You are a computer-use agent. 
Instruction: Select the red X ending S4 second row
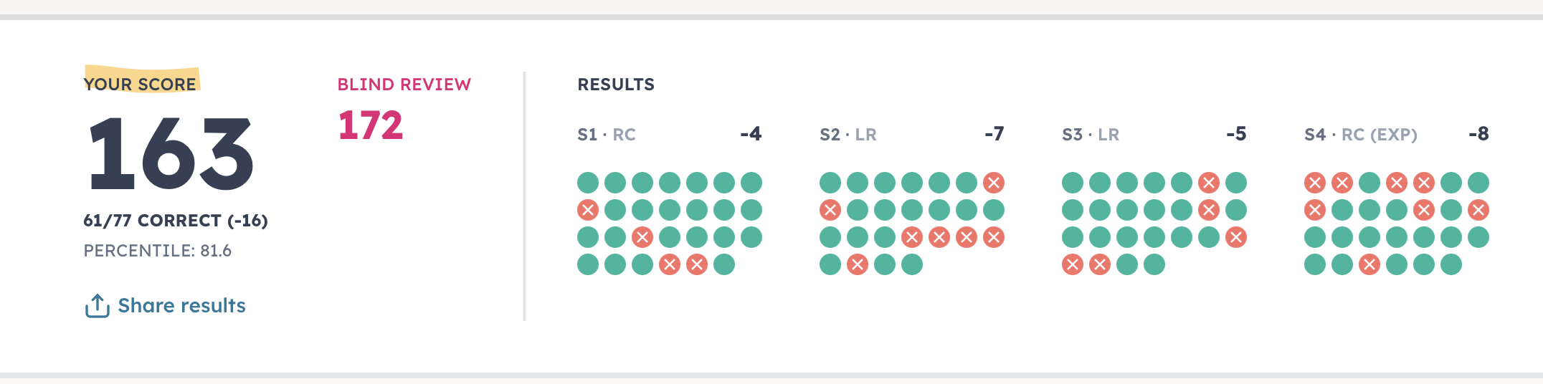coord(1478,210)
